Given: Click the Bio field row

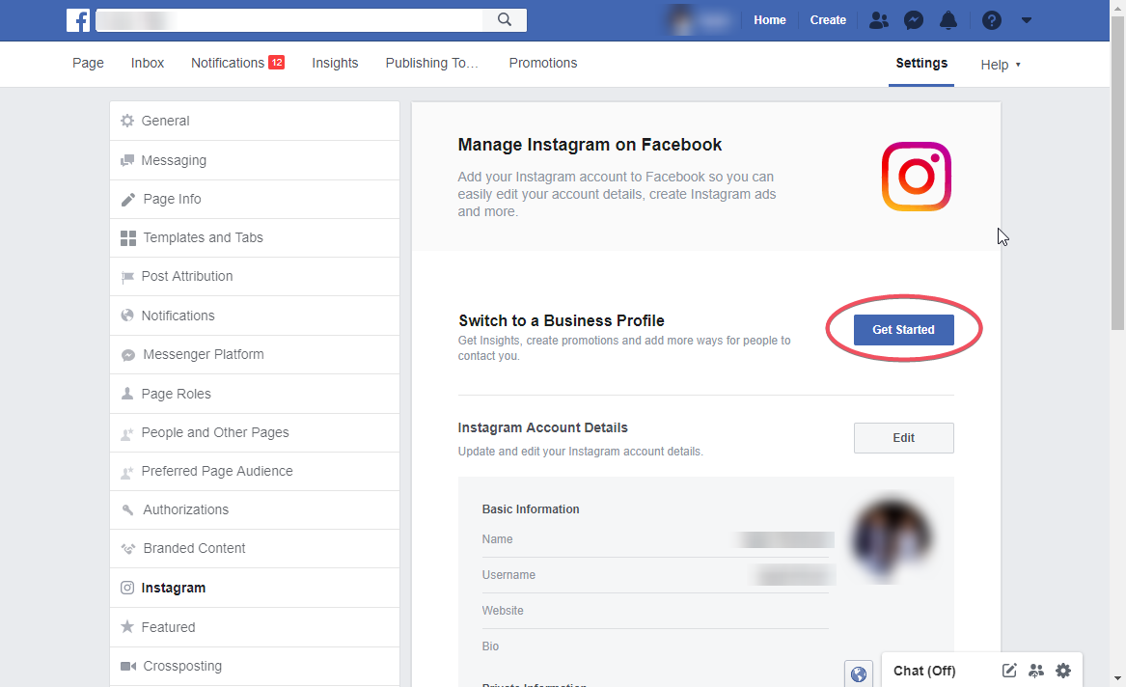Looking at the screenshot, I should point(655,646).
